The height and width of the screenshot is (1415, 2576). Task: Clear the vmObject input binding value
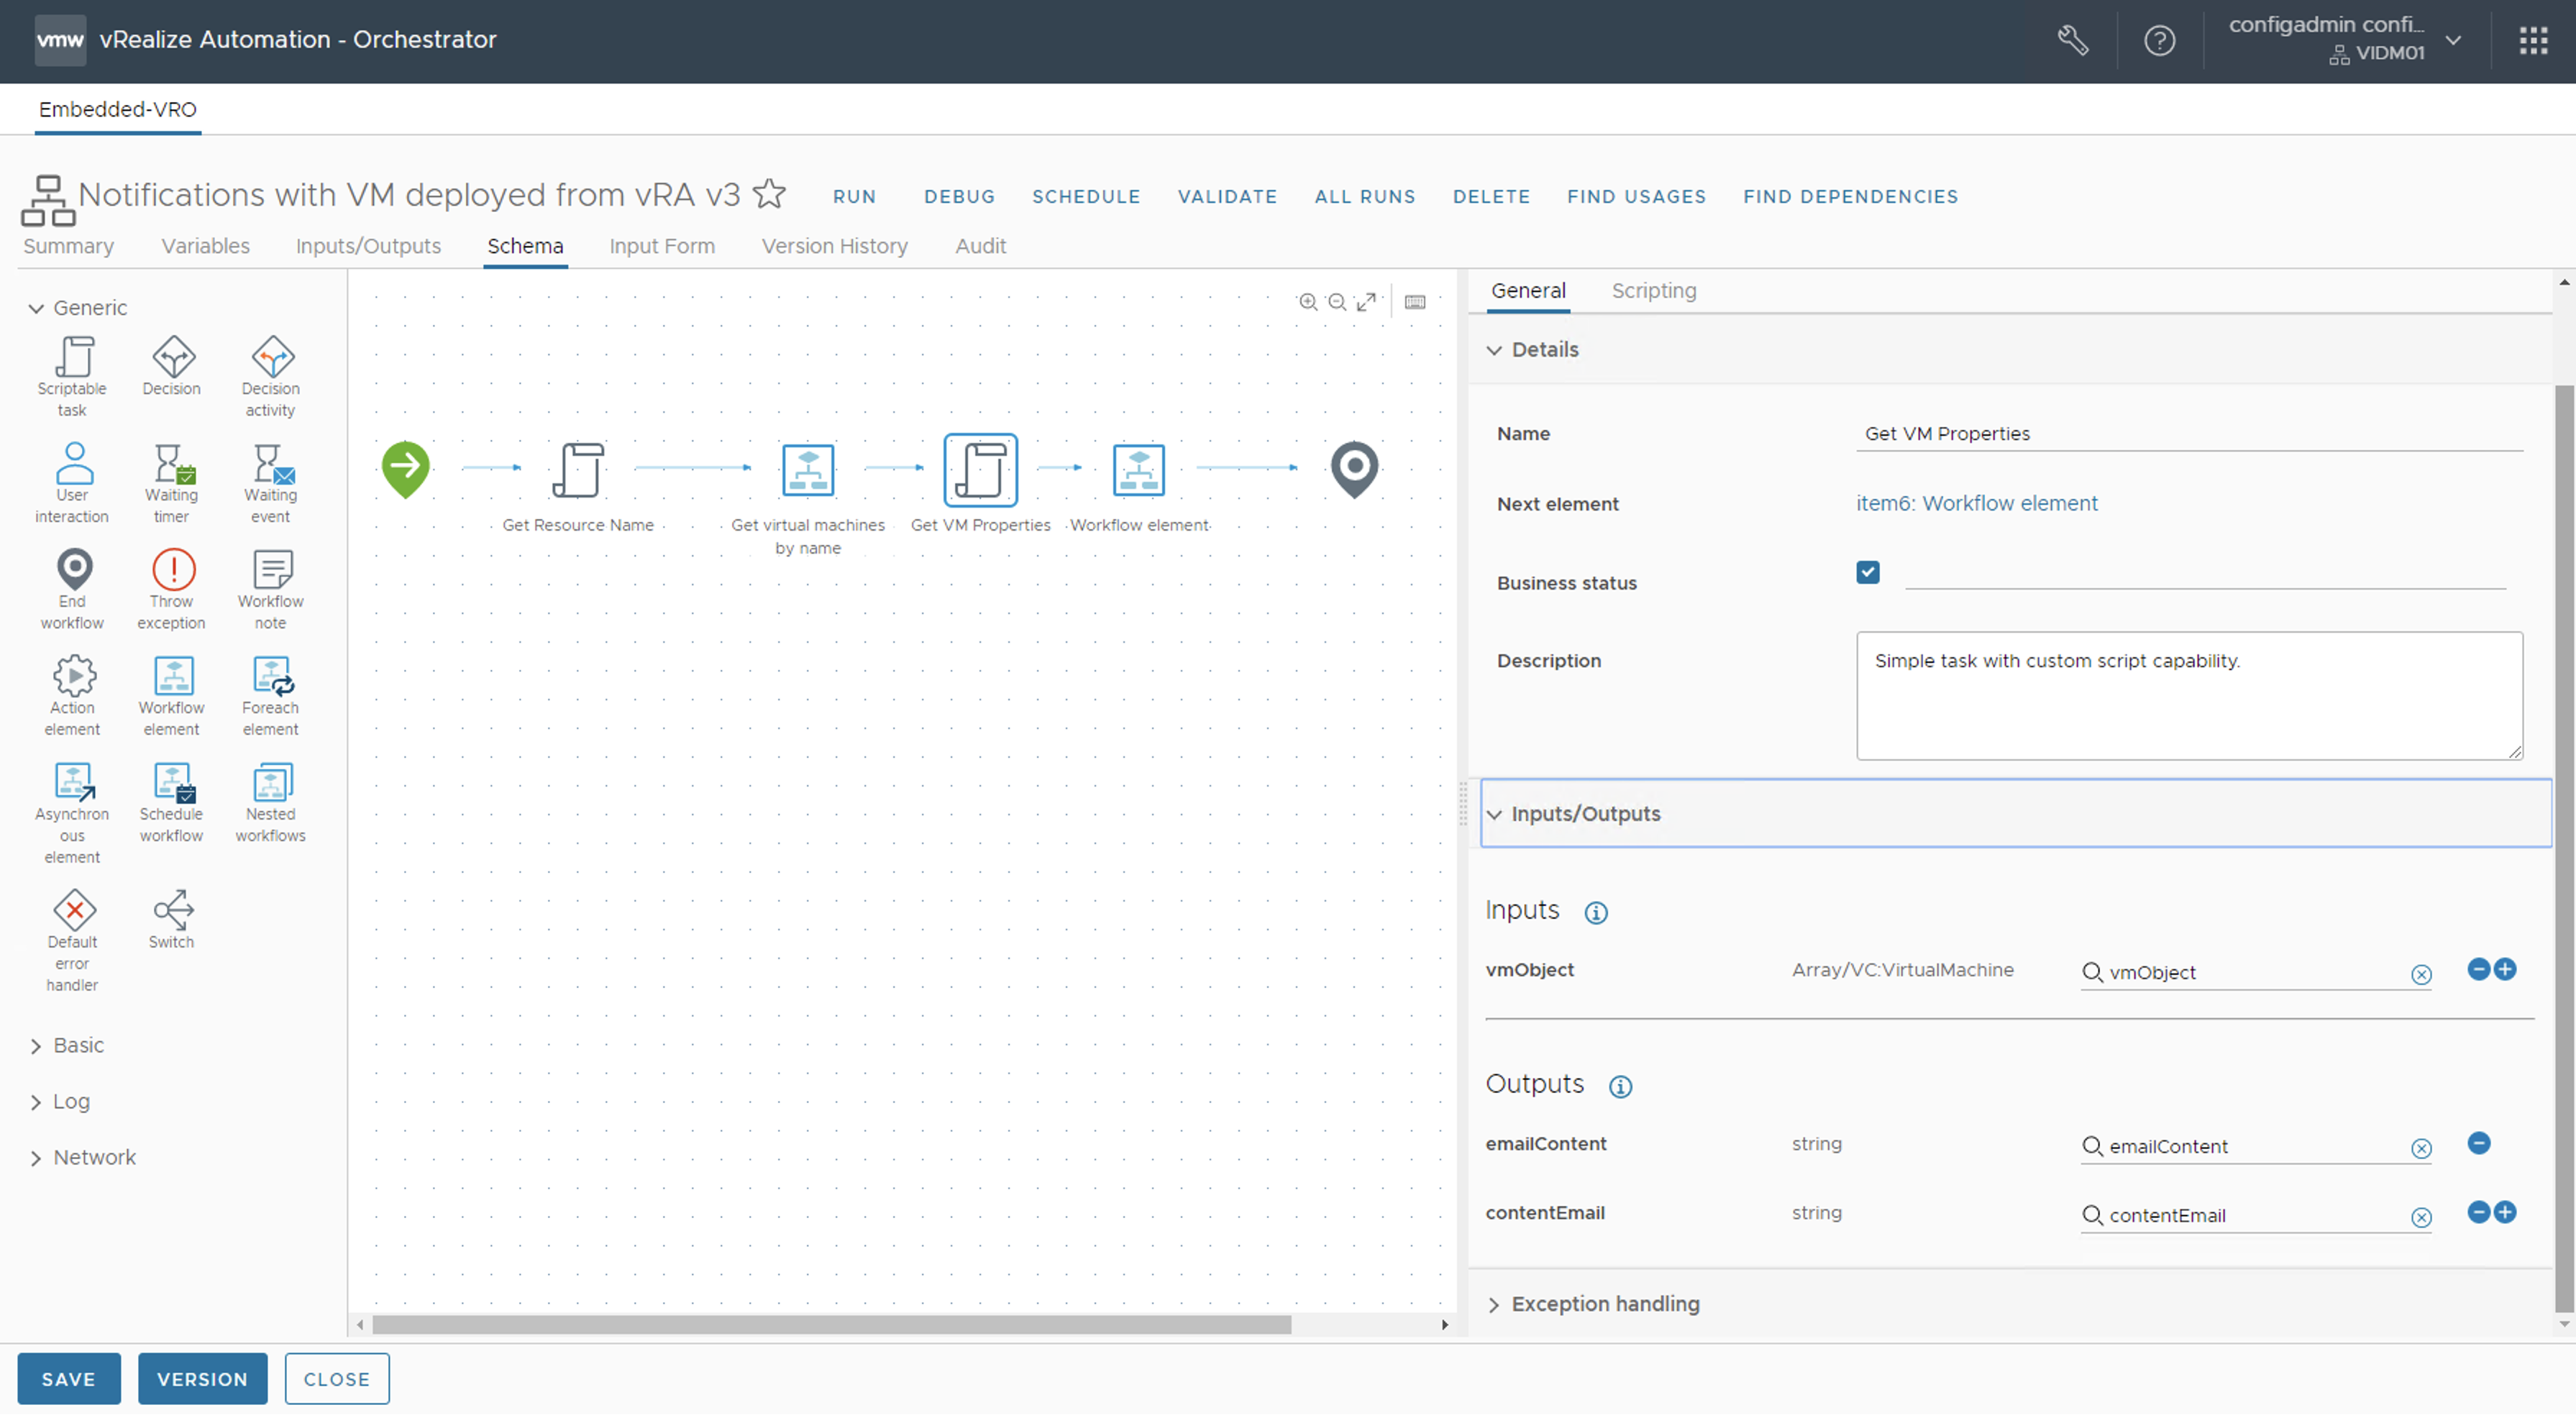point(2420,975)
